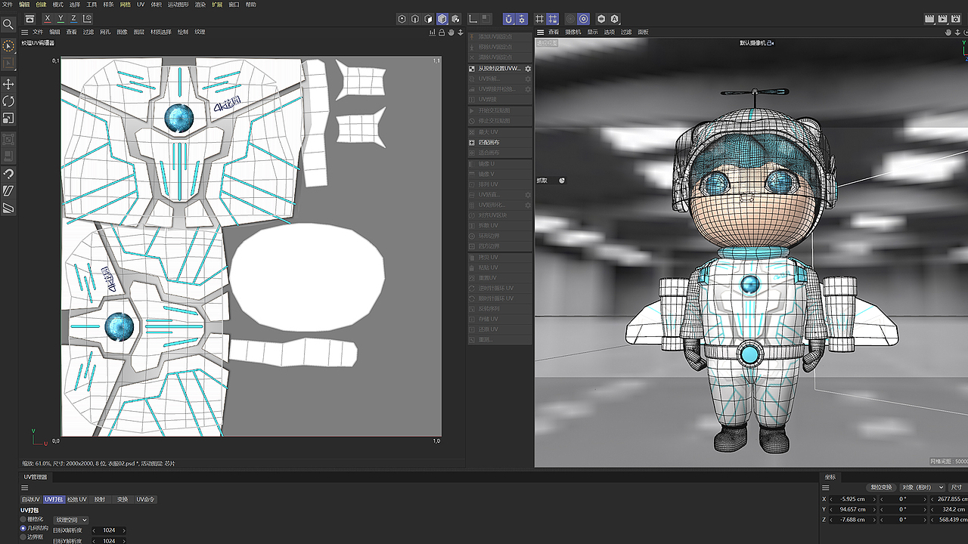Open the 渲染 menu
The height and width of the screenshot is (544, 968).
[200, 5]
